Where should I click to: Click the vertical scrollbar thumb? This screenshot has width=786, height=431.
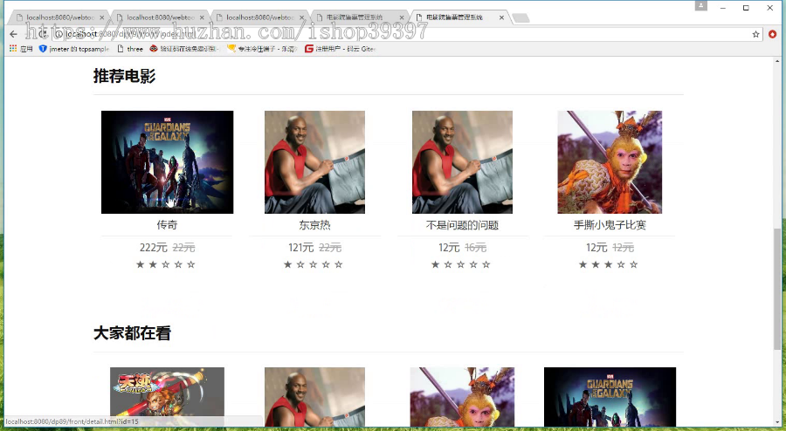tap(777, 288)
